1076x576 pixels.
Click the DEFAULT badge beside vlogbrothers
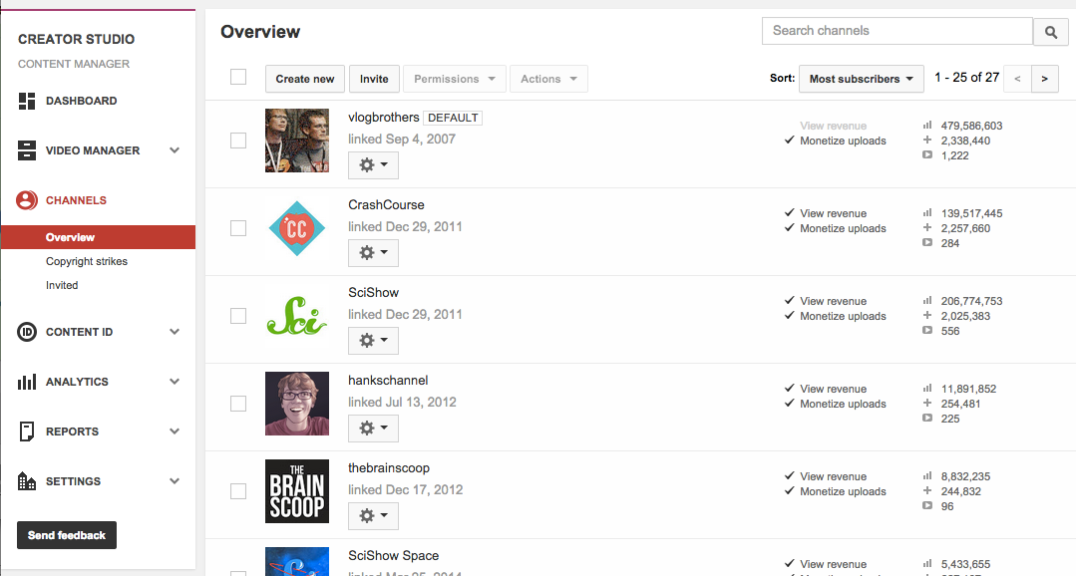[x=453, y=118]
